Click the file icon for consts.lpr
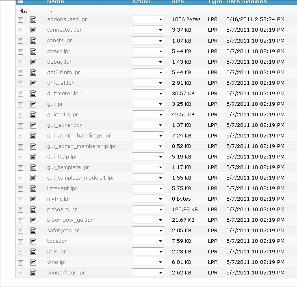This screenshot has height=287, width=297. (x=33, y=41)
